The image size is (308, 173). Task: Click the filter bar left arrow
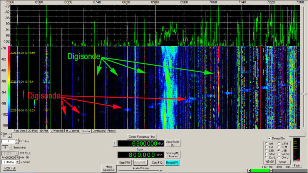[x=249, y=171]
